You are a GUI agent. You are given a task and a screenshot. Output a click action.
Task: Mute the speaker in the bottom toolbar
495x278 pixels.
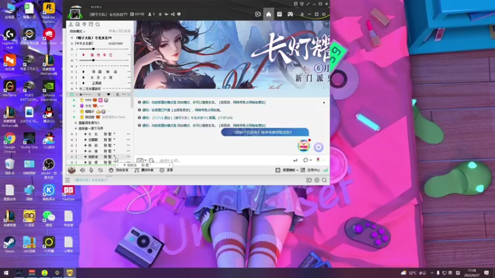click(x=82, y=171)
